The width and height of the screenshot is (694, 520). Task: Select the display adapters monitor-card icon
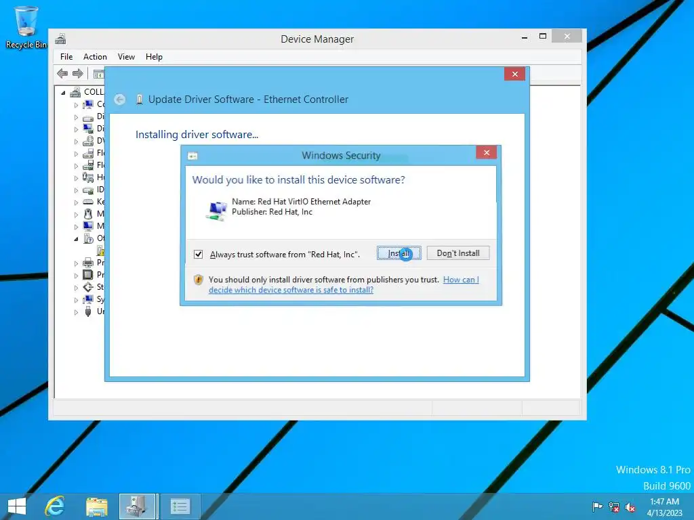click(88, 129)
